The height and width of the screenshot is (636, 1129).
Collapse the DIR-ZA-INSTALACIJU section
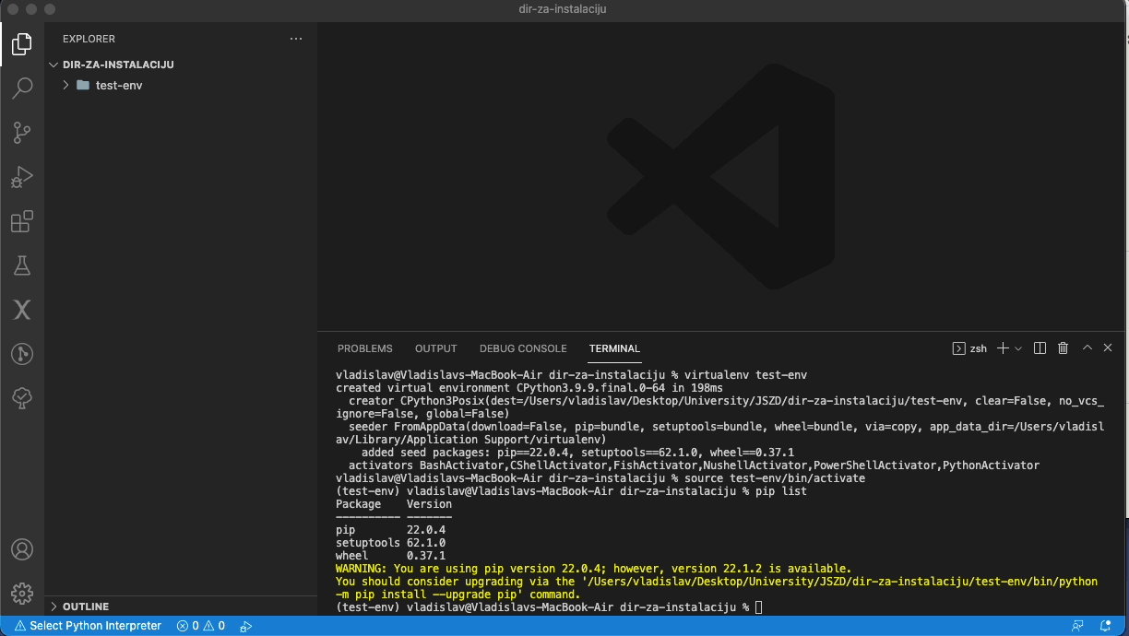[x=53, y=65]
